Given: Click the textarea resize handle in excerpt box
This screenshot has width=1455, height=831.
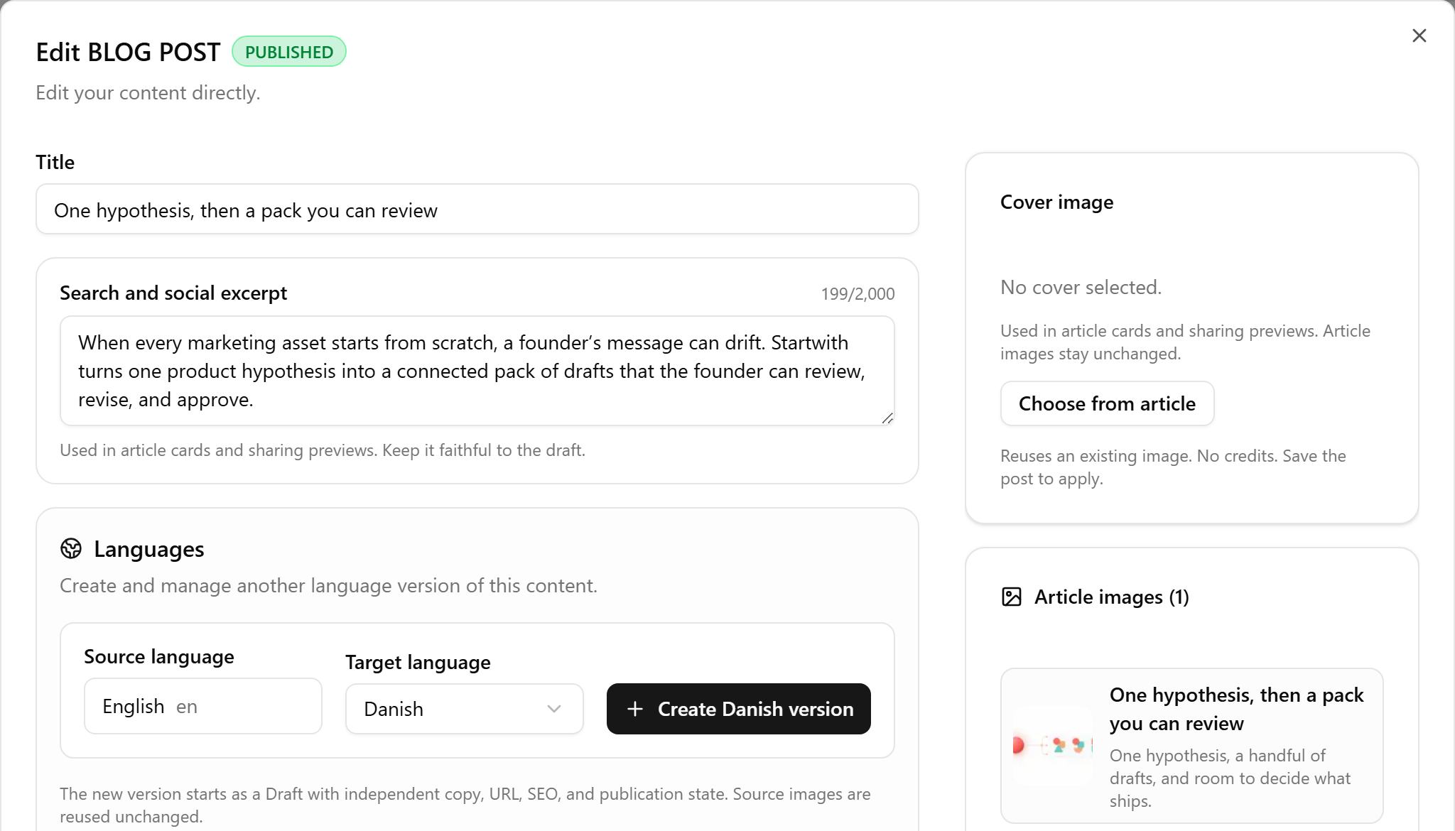Looking at the screenshot, I should 887,418.
